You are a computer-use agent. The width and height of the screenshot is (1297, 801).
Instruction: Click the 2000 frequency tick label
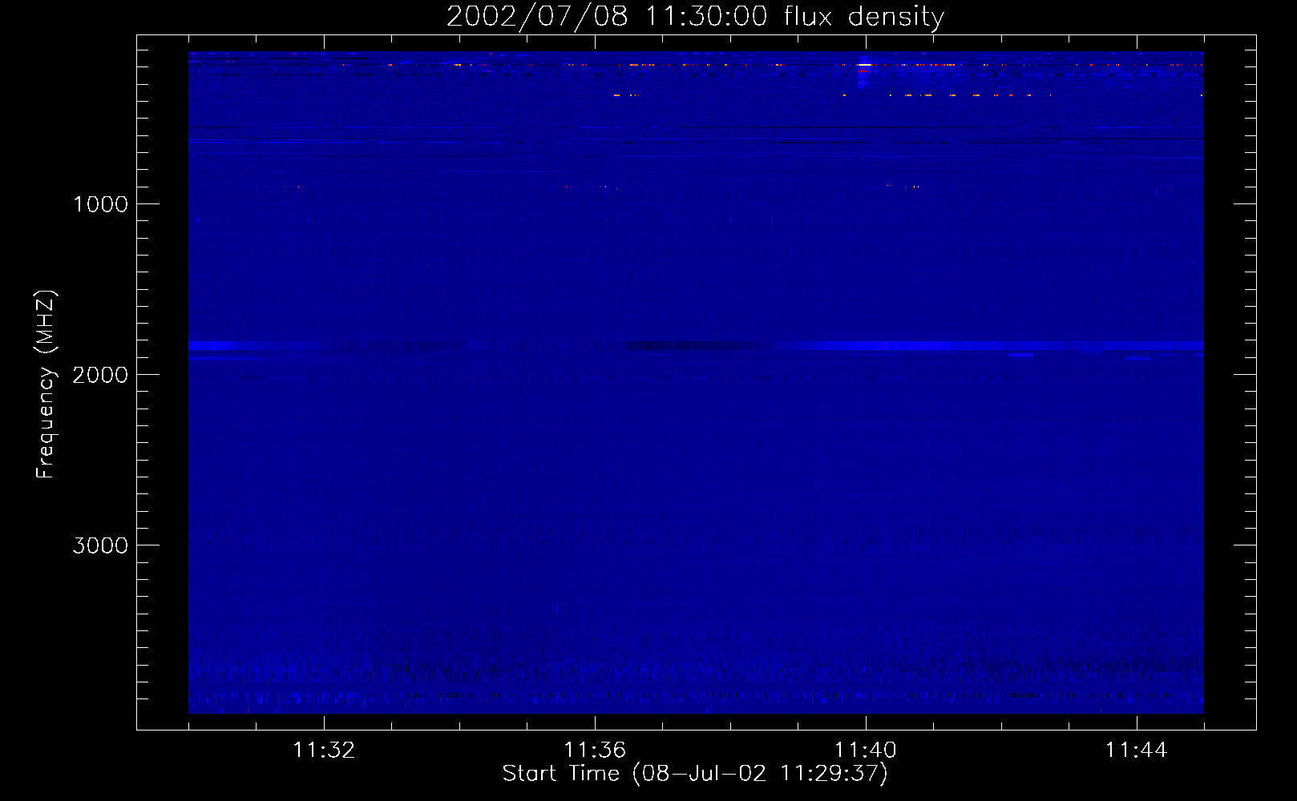pyautogui.click(x=100, y=375)
